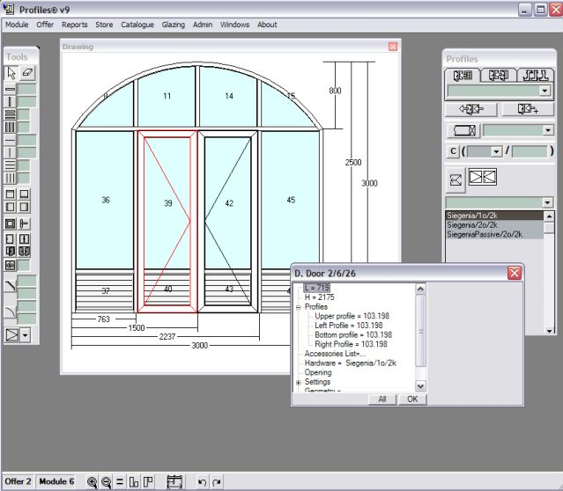Image resolution: width=563 pixels, height=491 pixels.
Task: Expand the Settings tree node
Action: pyautogui.click(x=299, y=382)
